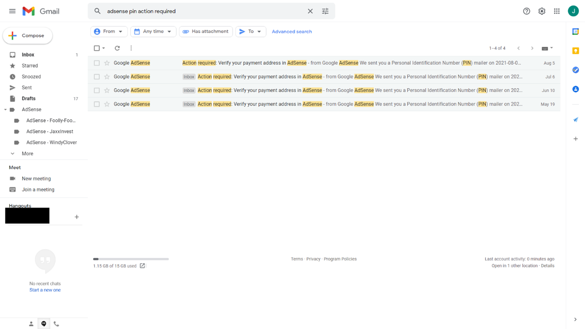Open account activity Details link
This screenshot has height=329, width=585.
pyautogui.click(x=548, y=266)
